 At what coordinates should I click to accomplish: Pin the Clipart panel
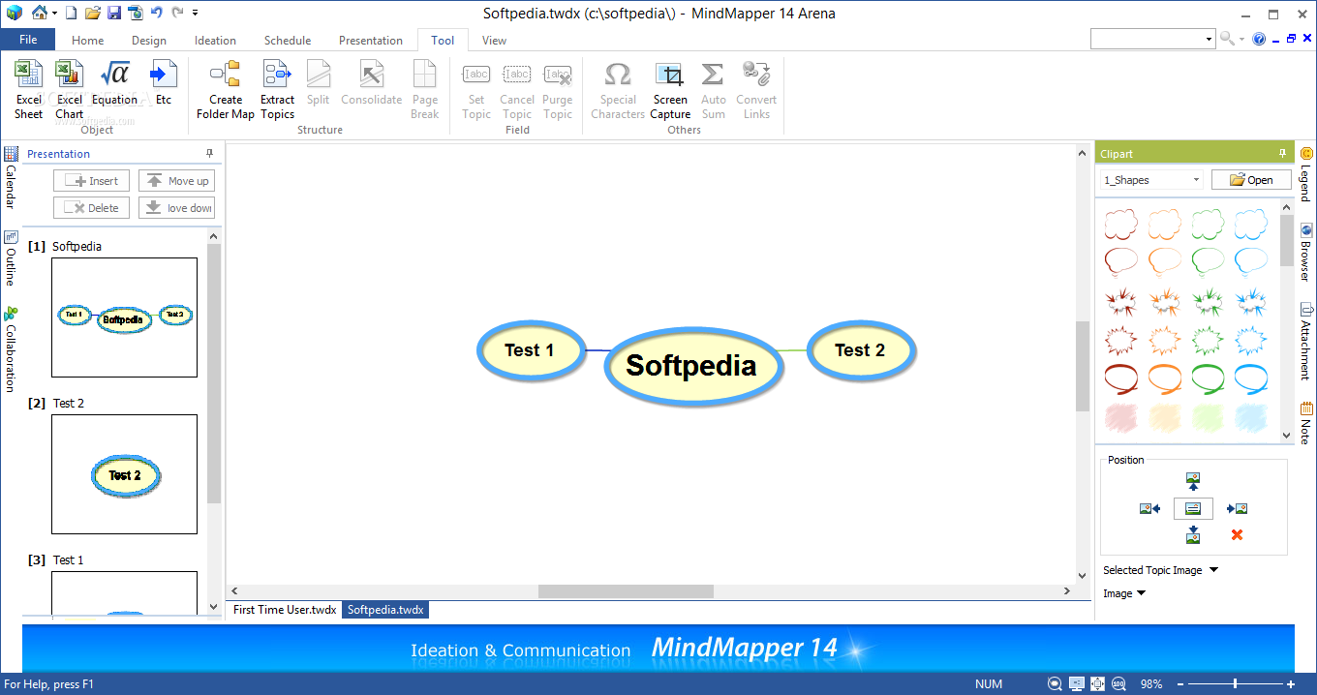(x=1283, y=153)
